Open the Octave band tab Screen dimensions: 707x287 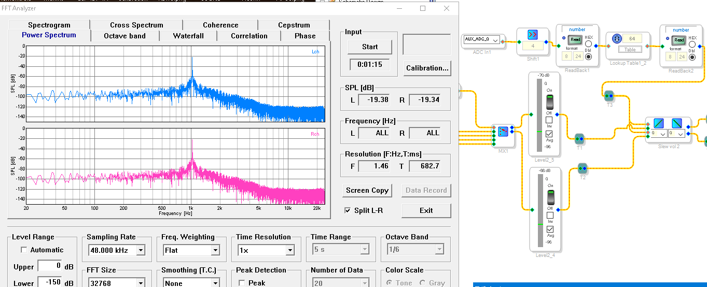(x=124, y=36)
